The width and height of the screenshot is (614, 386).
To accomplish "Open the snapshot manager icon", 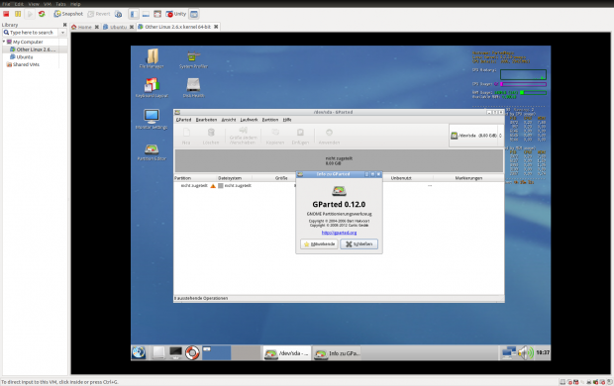I will click(x=118, y=14).
